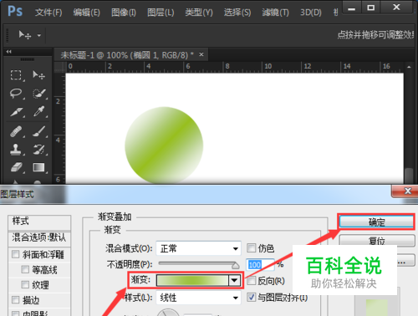Enable 内阴影 effect checkbox
The image size is (418, 316).
tap(16, 313)
